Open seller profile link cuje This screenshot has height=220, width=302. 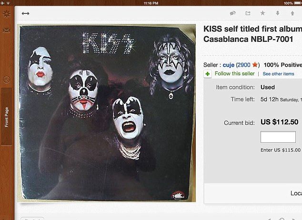229,65
